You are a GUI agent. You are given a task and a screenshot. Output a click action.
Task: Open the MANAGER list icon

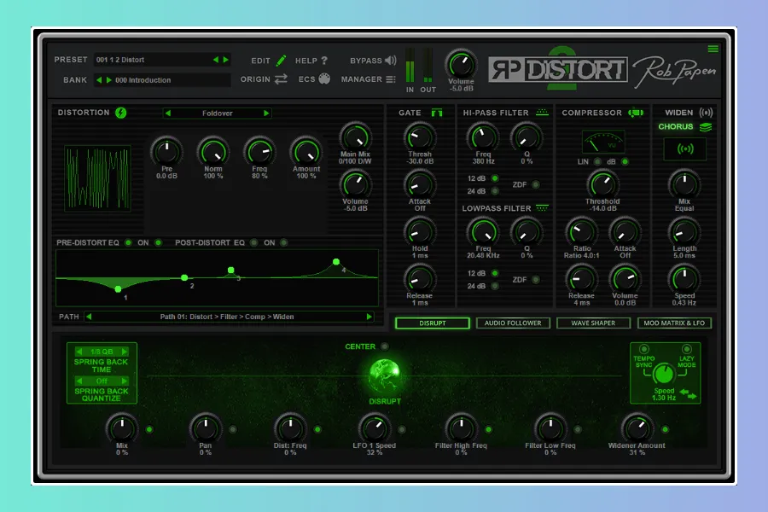pos(391,79)
